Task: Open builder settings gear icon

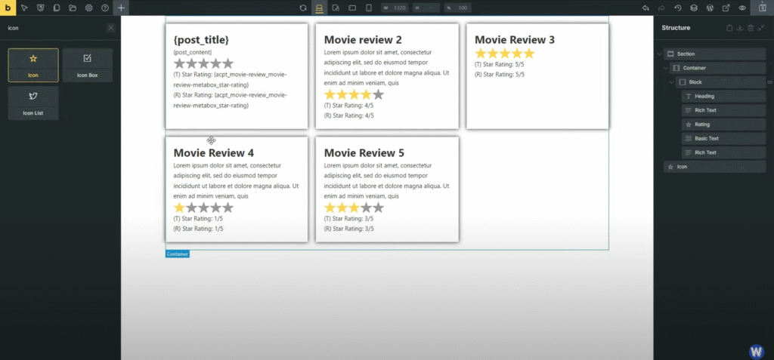Action: [x=89, y=8]
